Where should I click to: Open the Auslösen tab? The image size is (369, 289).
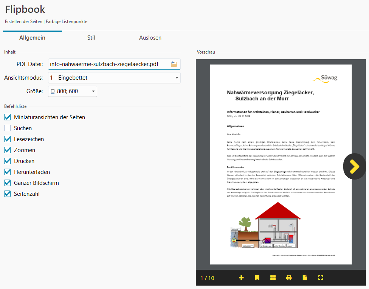coord(150,38)
